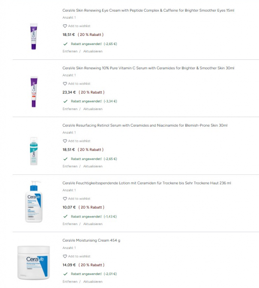View the Moisturising Lotion pump bottle image
The height and width of the screenshot is (288, 259).
33,202
